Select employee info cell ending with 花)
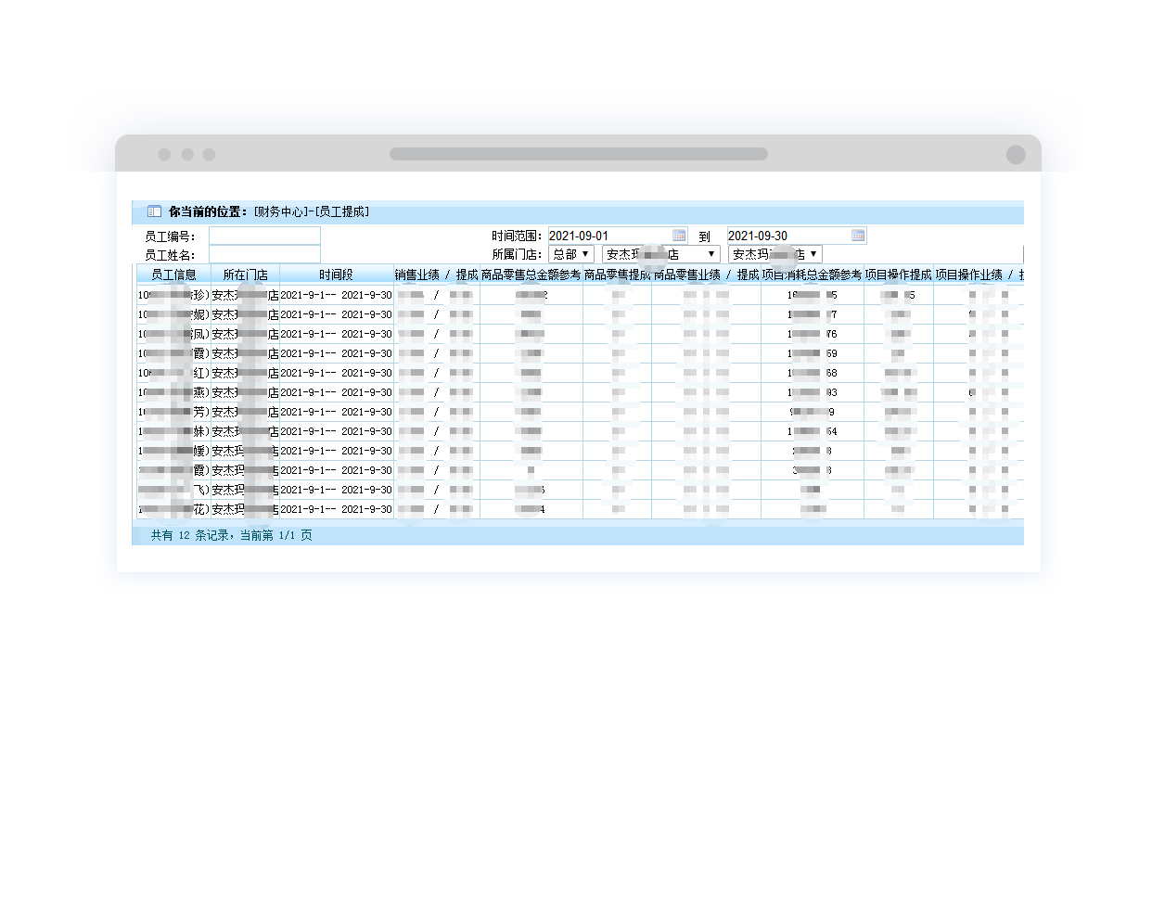The width and height of the screenshot is (1165, 907). point(173,509)
